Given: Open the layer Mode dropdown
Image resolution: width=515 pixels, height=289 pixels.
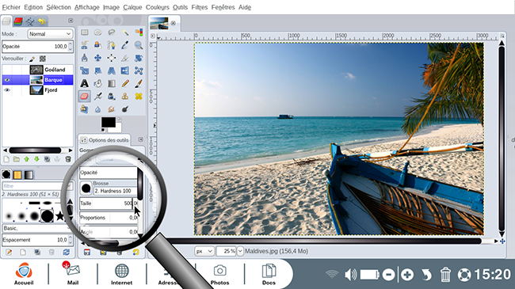Looking at the screenshot, I should coord(50,34).
